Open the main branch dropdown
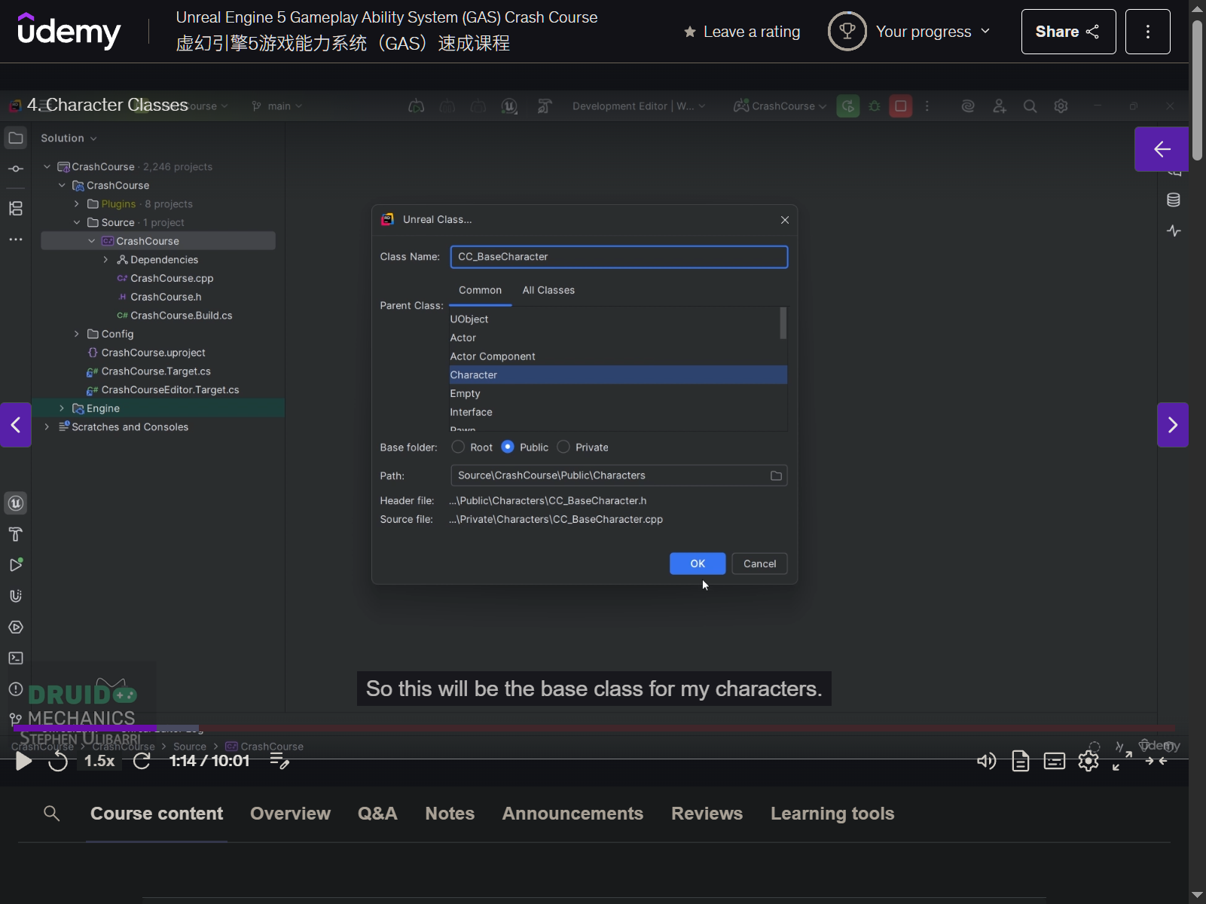The height and width of the screenshot is (904, 1206). pyautogui.click(x=277, y=106)
